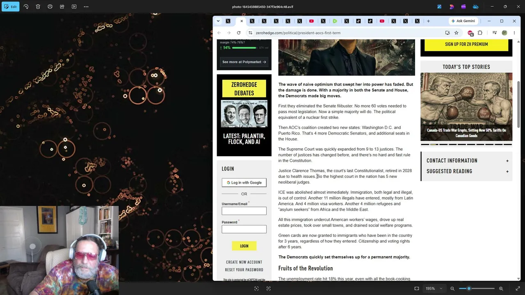Screen dimensions: 525x295
Task: Open Canada-US Trade War Erupts headline
Action: point(466,133)
